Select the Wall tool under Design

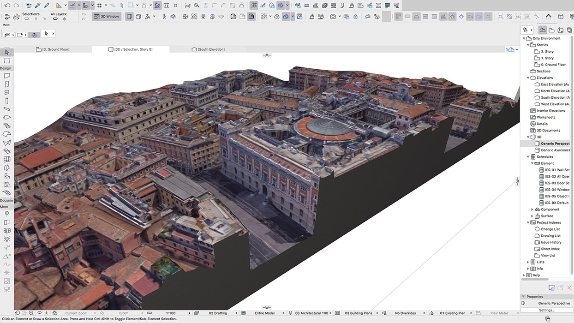coord(6,75)
